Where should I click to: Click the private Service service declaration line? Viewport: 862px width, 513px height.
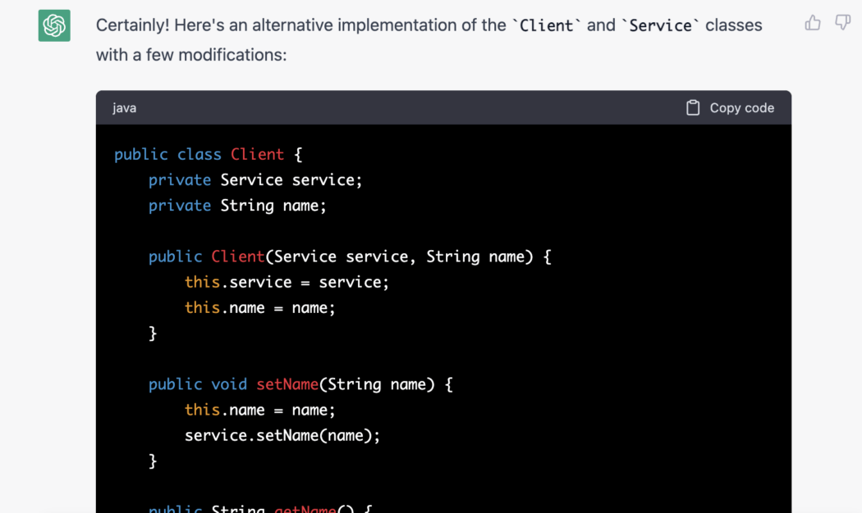coord(254,179)
